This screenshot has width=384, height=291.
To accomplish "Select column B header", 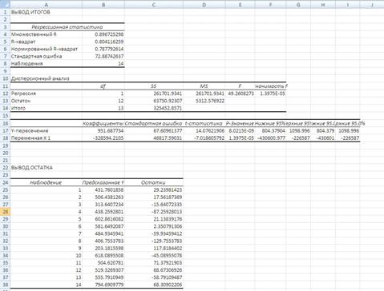I will point(103,5).
